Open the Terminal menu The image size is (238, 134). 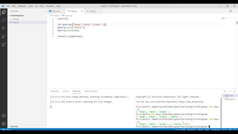(x=50, y=6)
